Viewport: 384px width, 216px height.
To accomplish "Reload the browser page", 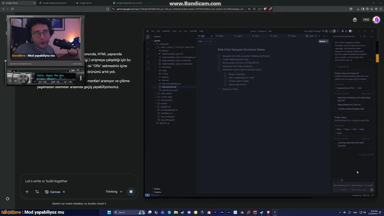I will [12, 9].
